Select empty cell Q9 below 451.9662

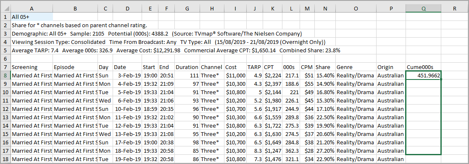pyautogui.click(x=423, y=84)
